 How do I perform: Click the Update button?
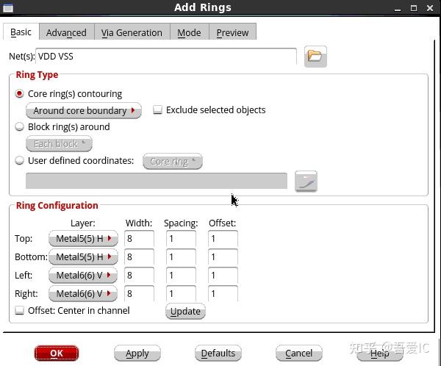[x=185, y=311]
